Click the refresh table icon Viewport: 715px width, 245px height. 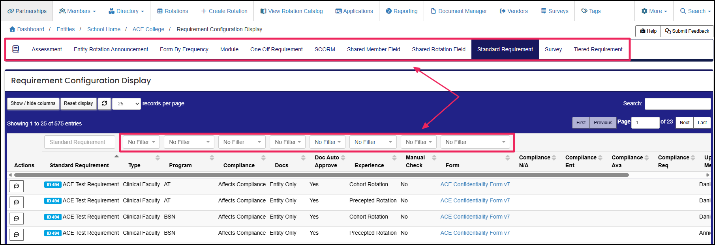pos(104,103)
